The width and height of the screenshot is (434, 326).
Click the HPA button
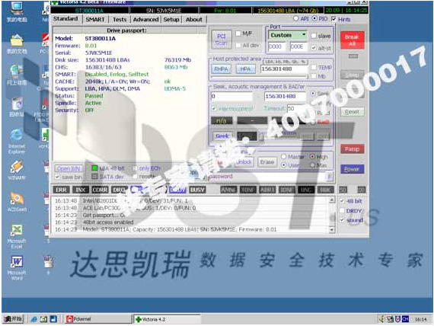coord(245,69)
